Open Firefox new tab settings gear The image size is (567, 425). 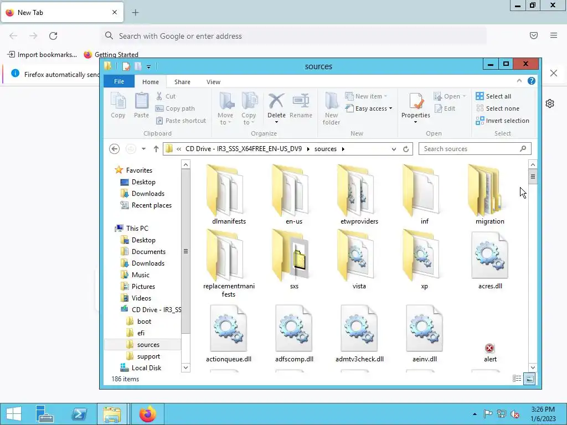coord(550,103)
